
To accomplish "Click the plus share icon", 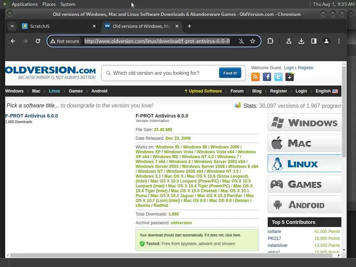I will point(290,77).
